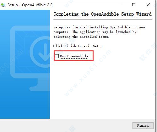
Task: Click the separator line below the heading
Action: [103, 20]
